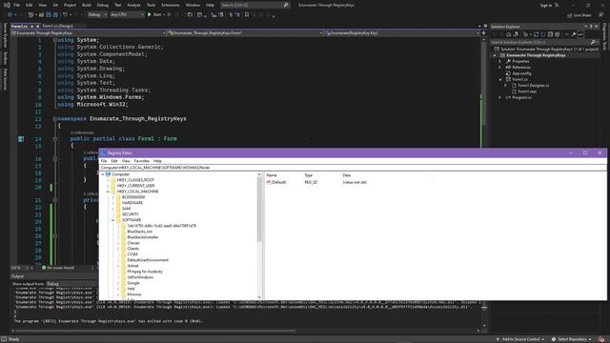The image size is (610, 343).
Task: Click the Start Without Debugging outlined arrow icon
Action: tap(169, 15)
